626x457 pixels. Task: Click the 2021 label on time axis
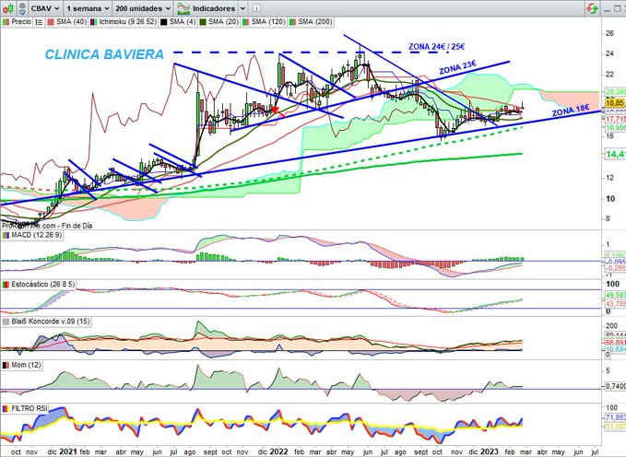point(68,451)
